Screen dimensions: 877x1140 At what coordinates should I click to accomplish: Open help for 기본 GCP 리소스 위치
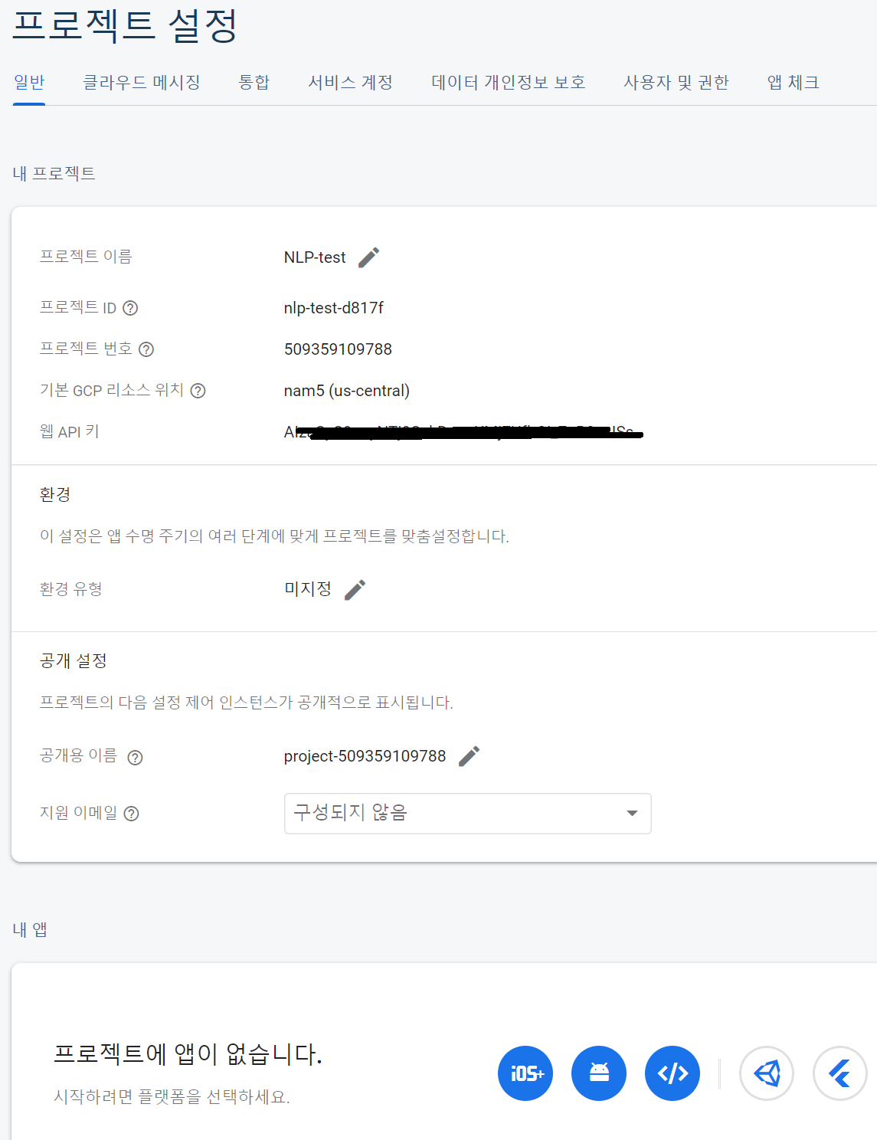tap(198, 391)
